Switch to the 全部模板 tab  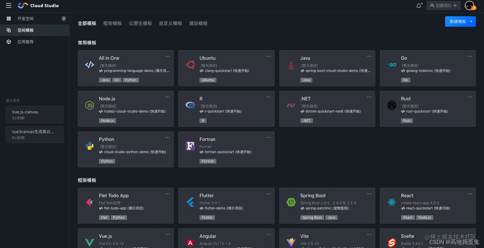[87, 23]
